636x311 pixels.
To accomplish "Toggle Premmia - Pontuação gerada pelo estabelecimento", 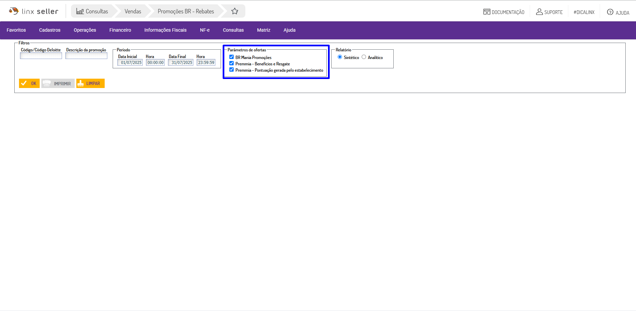I will 231,70.
